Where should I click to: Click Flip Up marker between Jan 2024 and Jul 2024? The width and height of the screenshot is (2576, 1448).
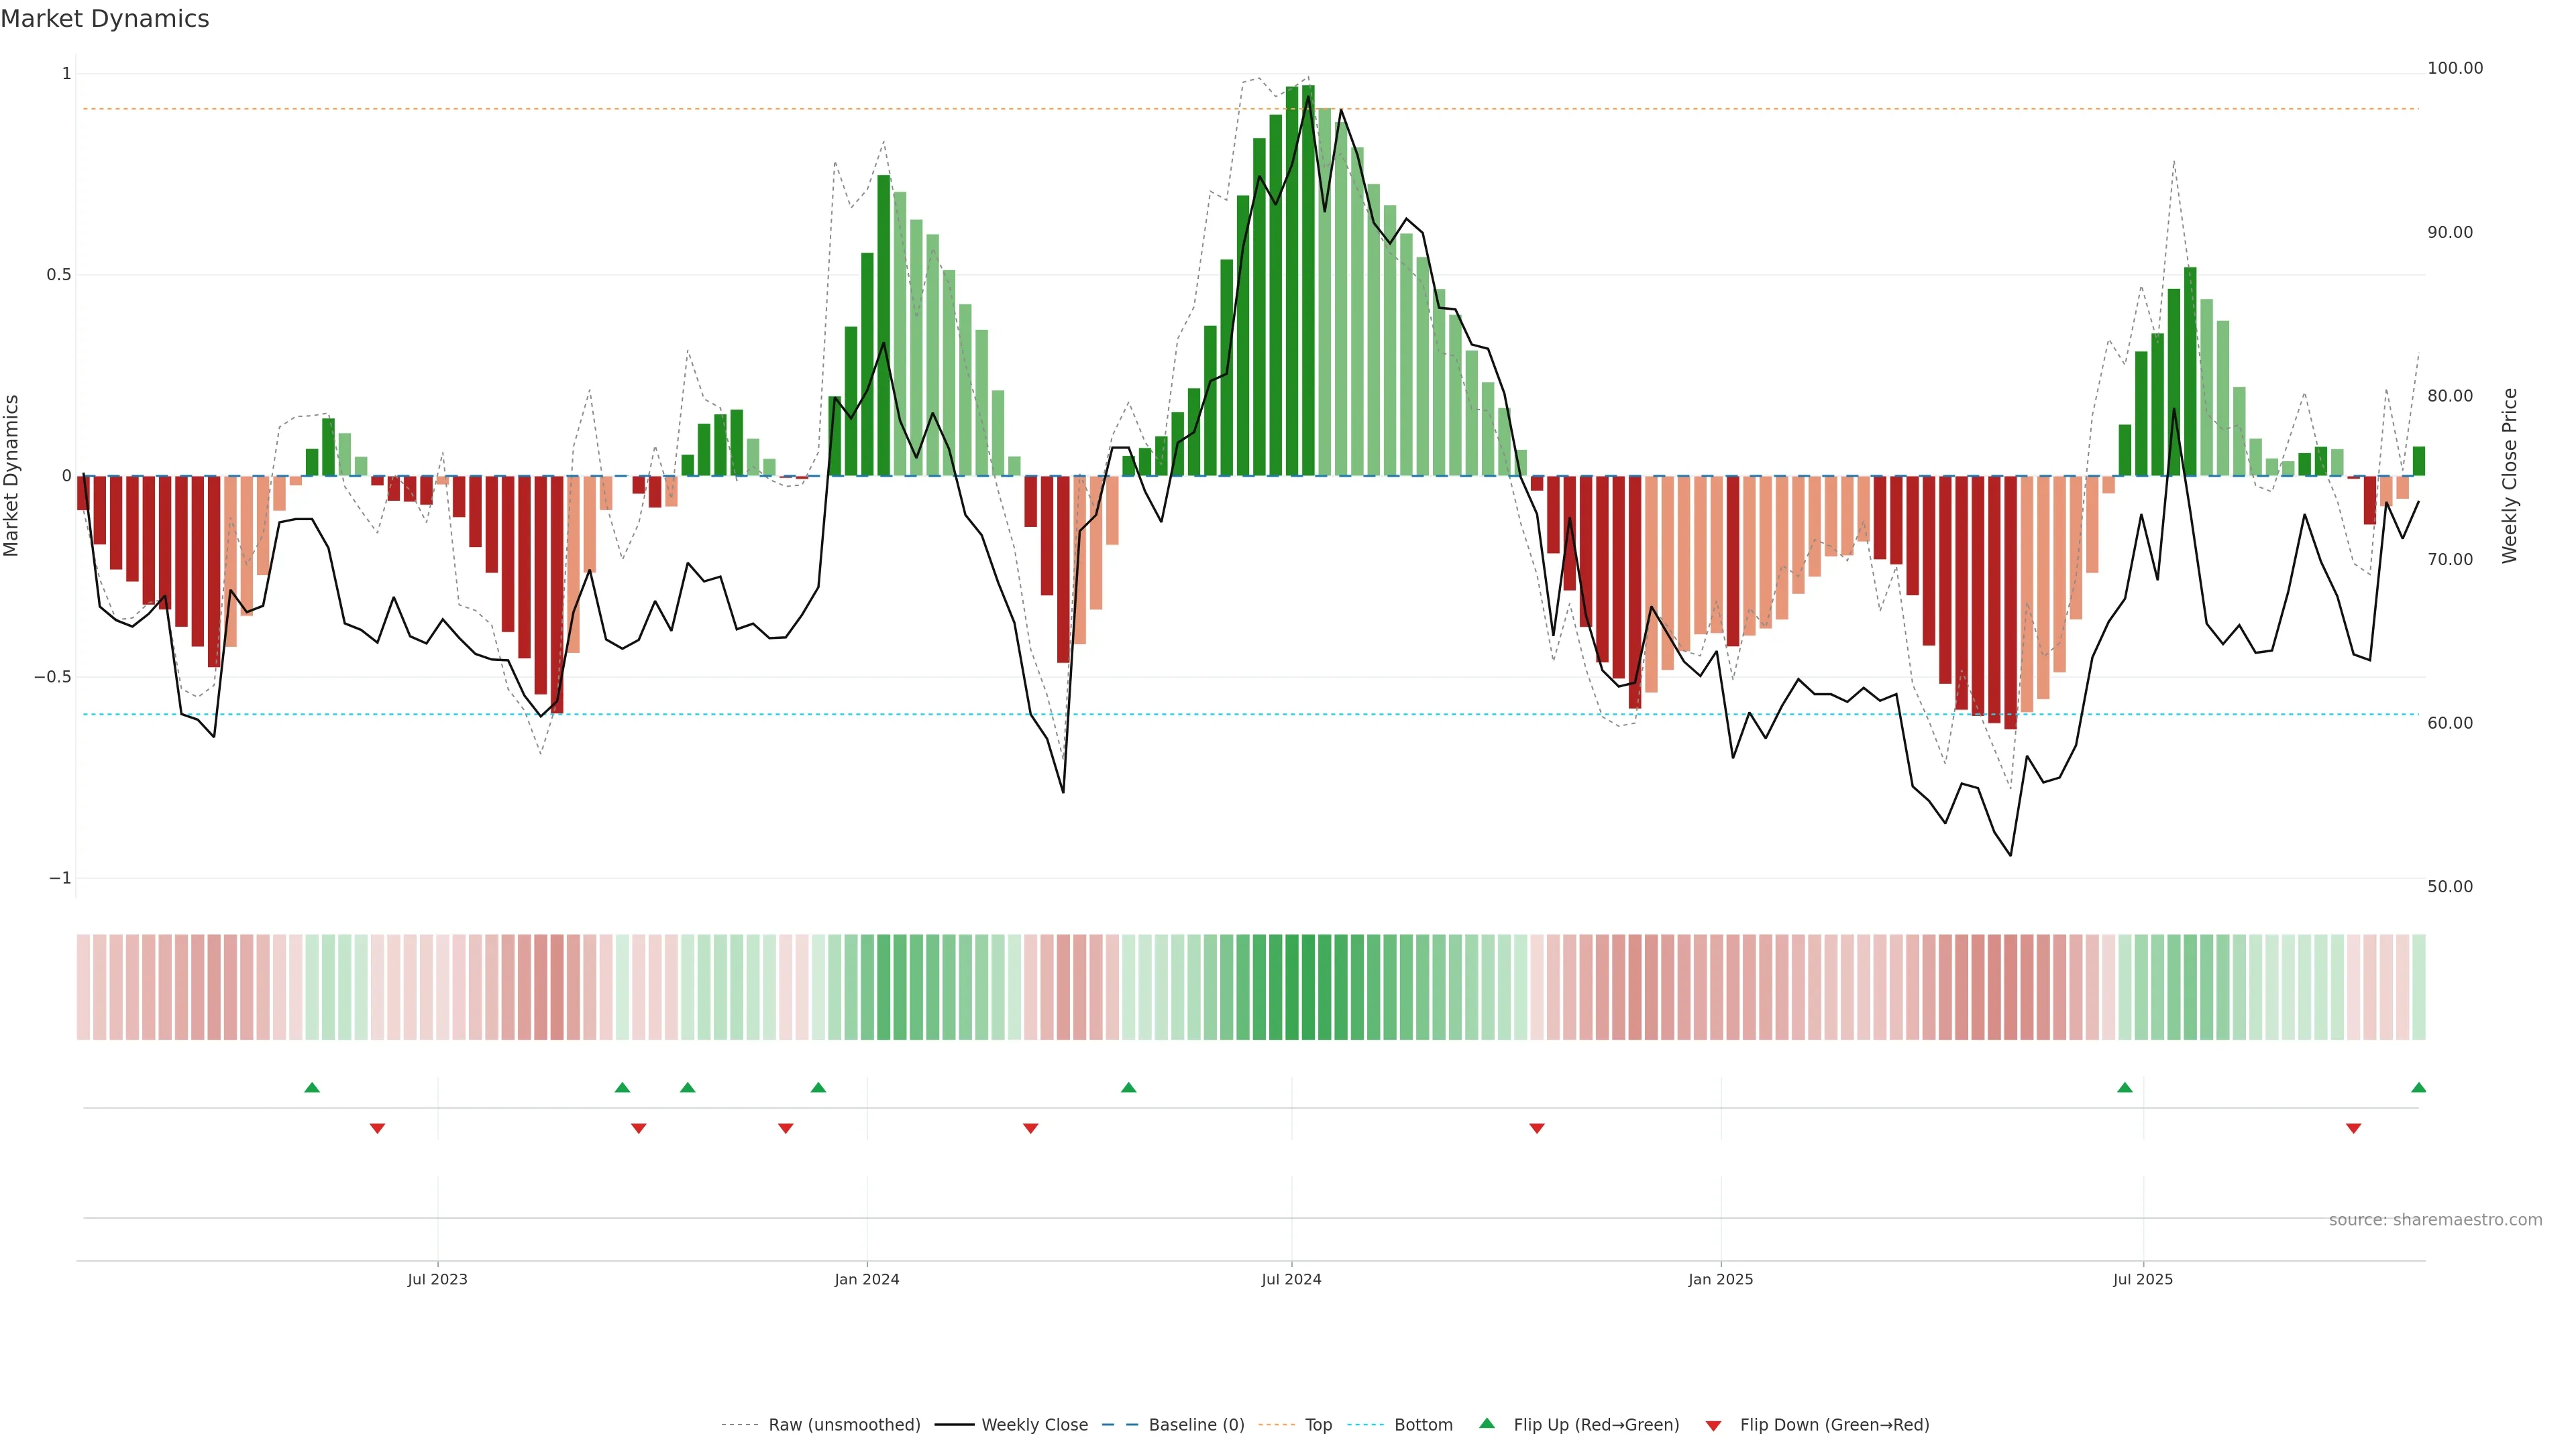point(1129,1087)
